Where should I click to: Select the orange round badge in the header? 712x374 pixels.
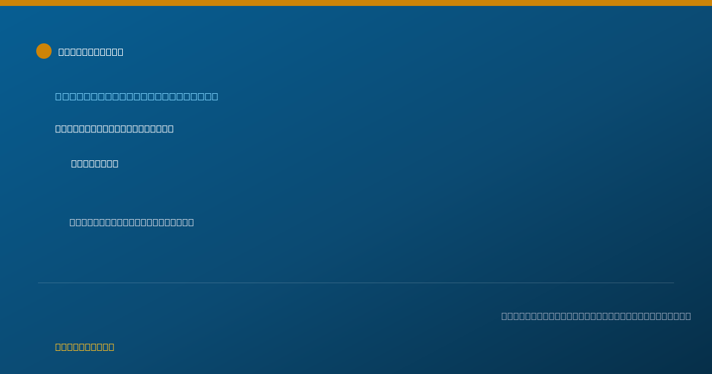coord(44,51)
